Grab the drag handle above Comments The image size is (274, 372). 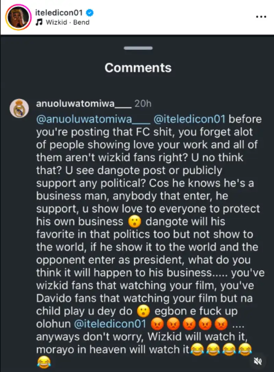138,48
